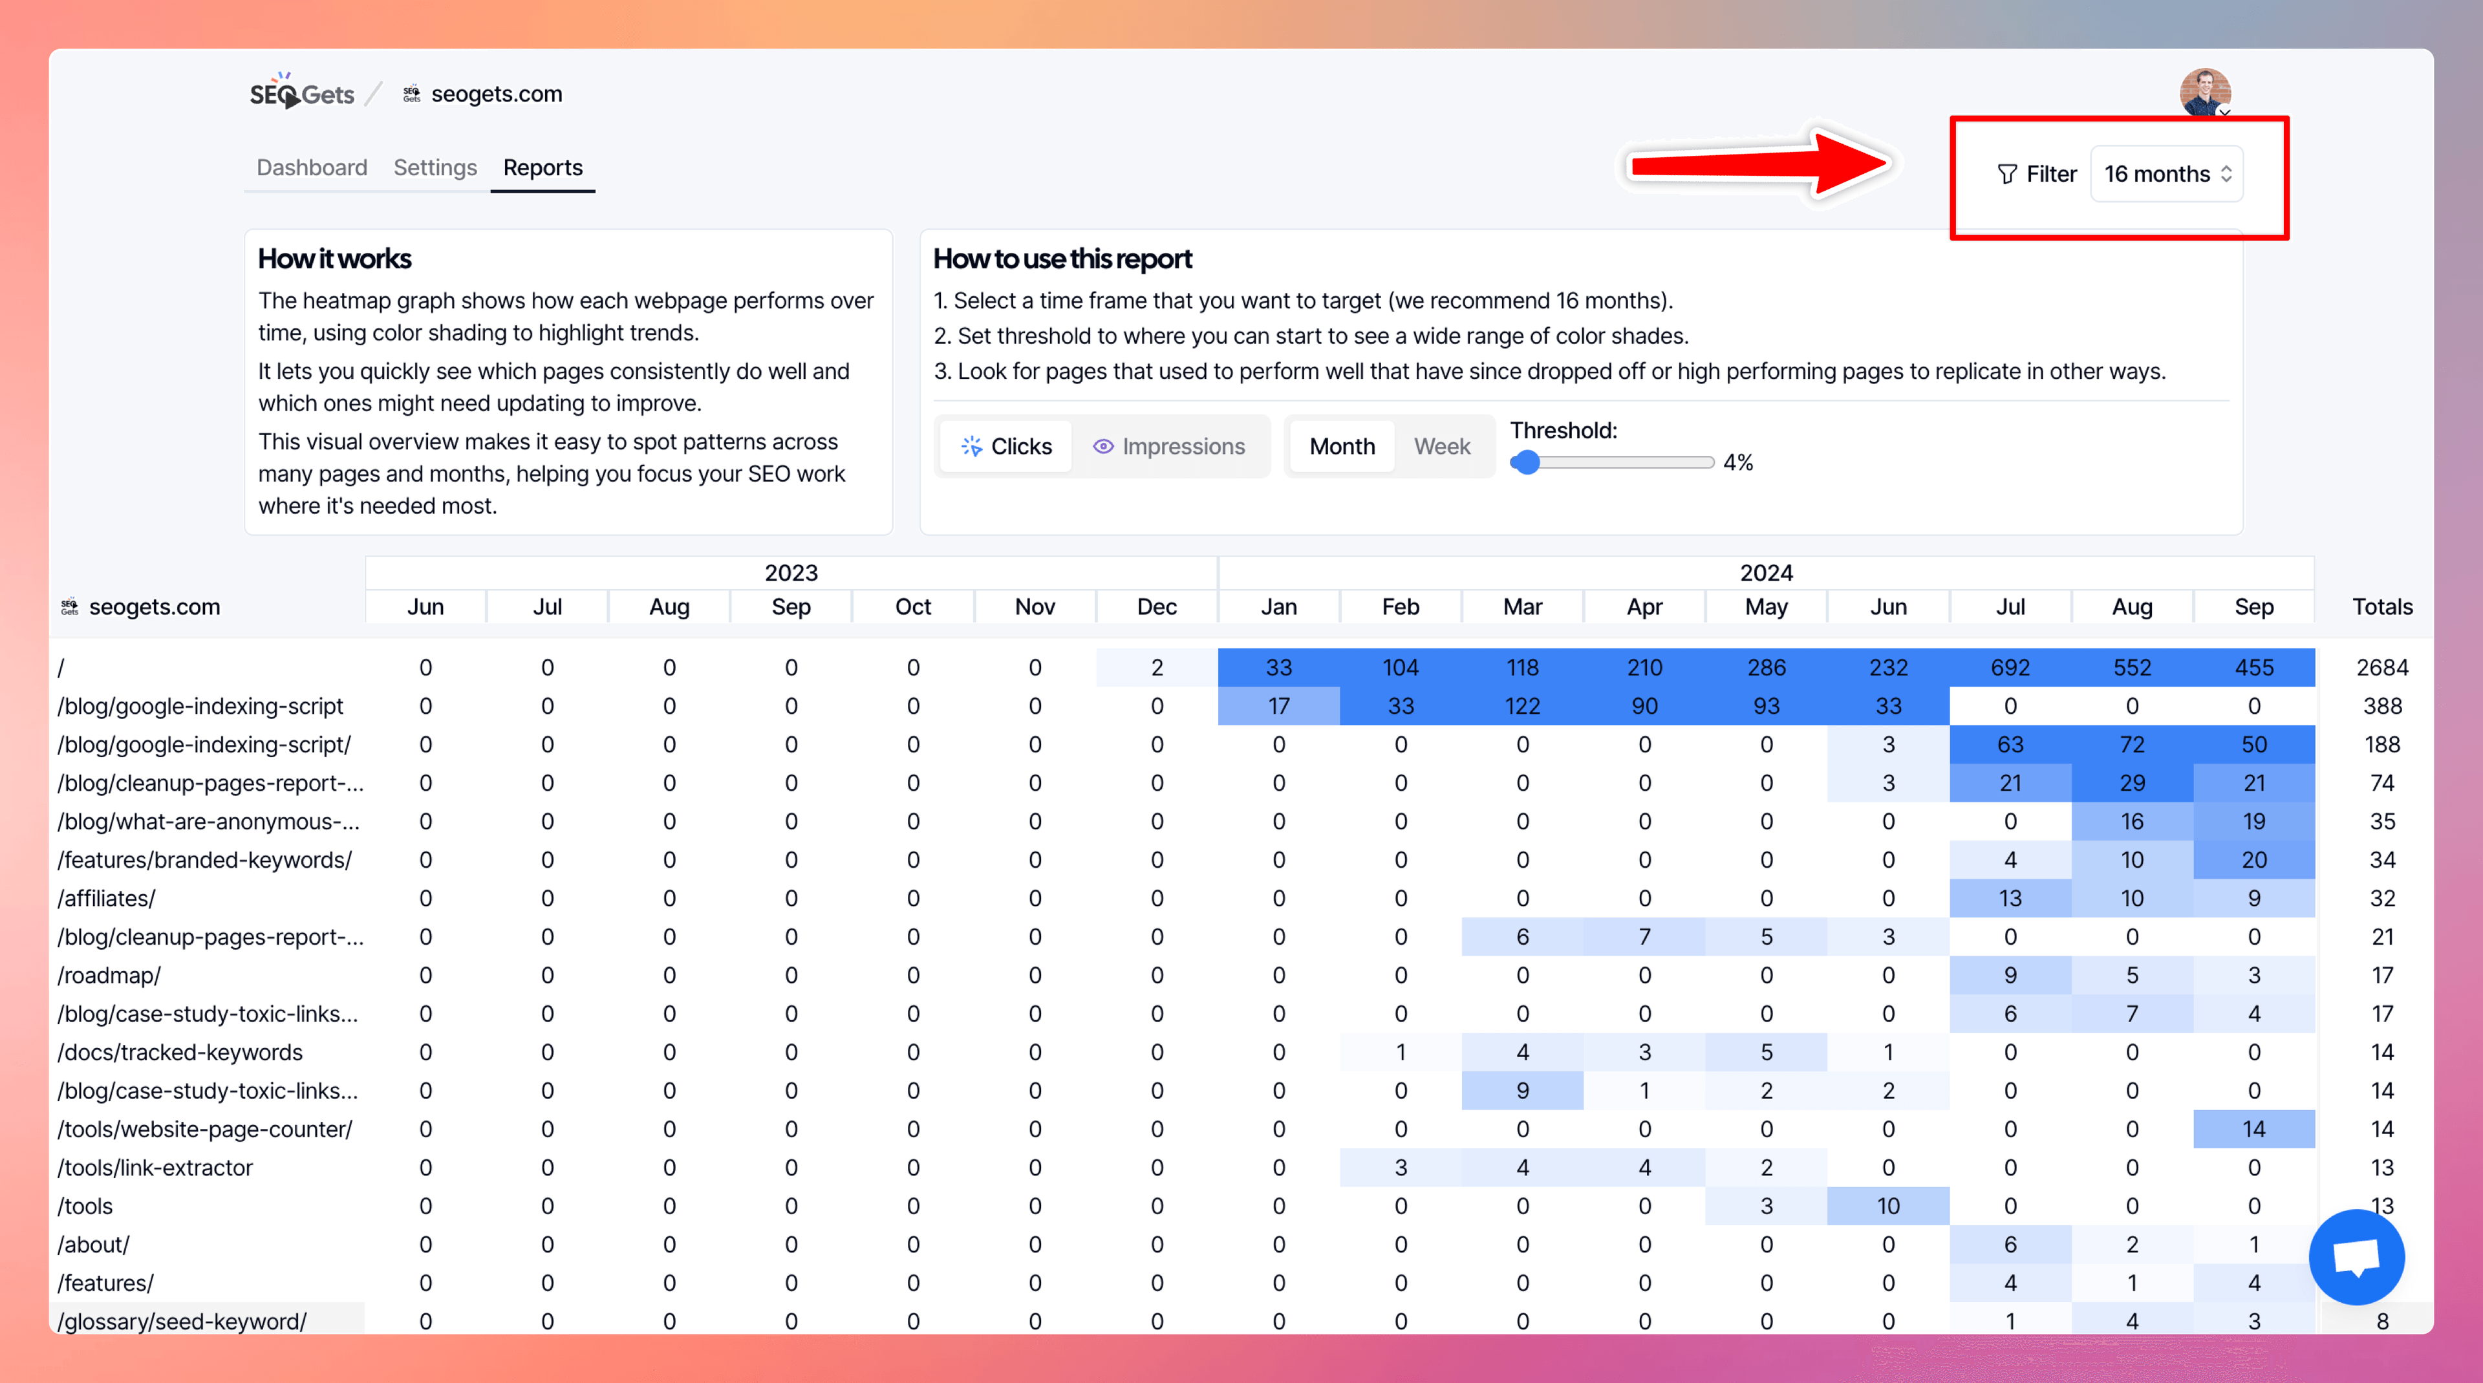Viewport: 2483px width, 1383px height.
Task: Click the Filter button
Action: coord(2037,175)
